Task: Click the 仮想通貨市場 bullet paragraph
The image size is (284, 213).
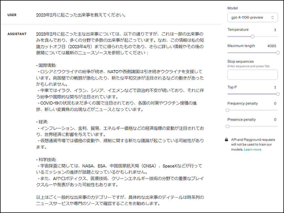Action: 120,144
